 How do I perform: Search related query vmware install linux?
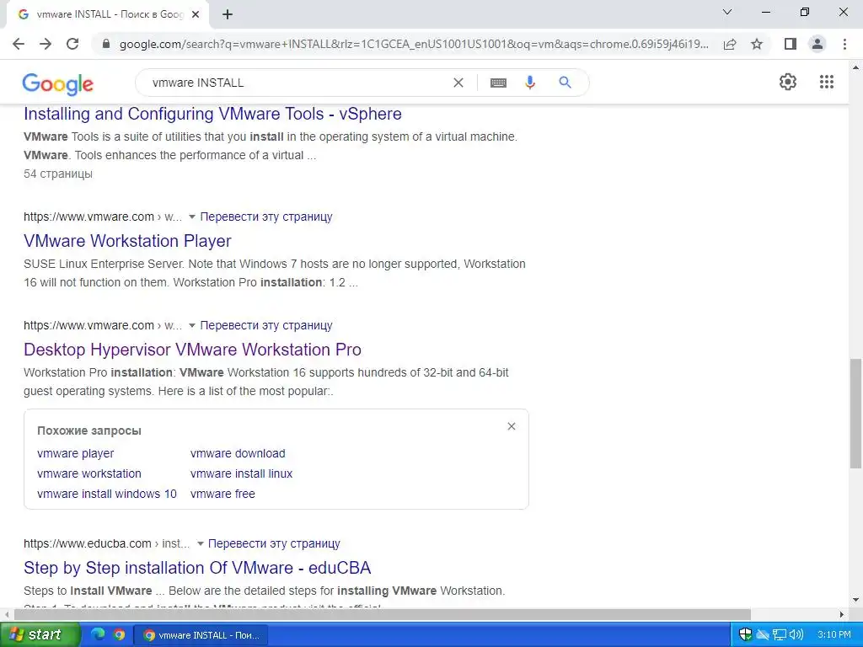[x=241, y=473]
